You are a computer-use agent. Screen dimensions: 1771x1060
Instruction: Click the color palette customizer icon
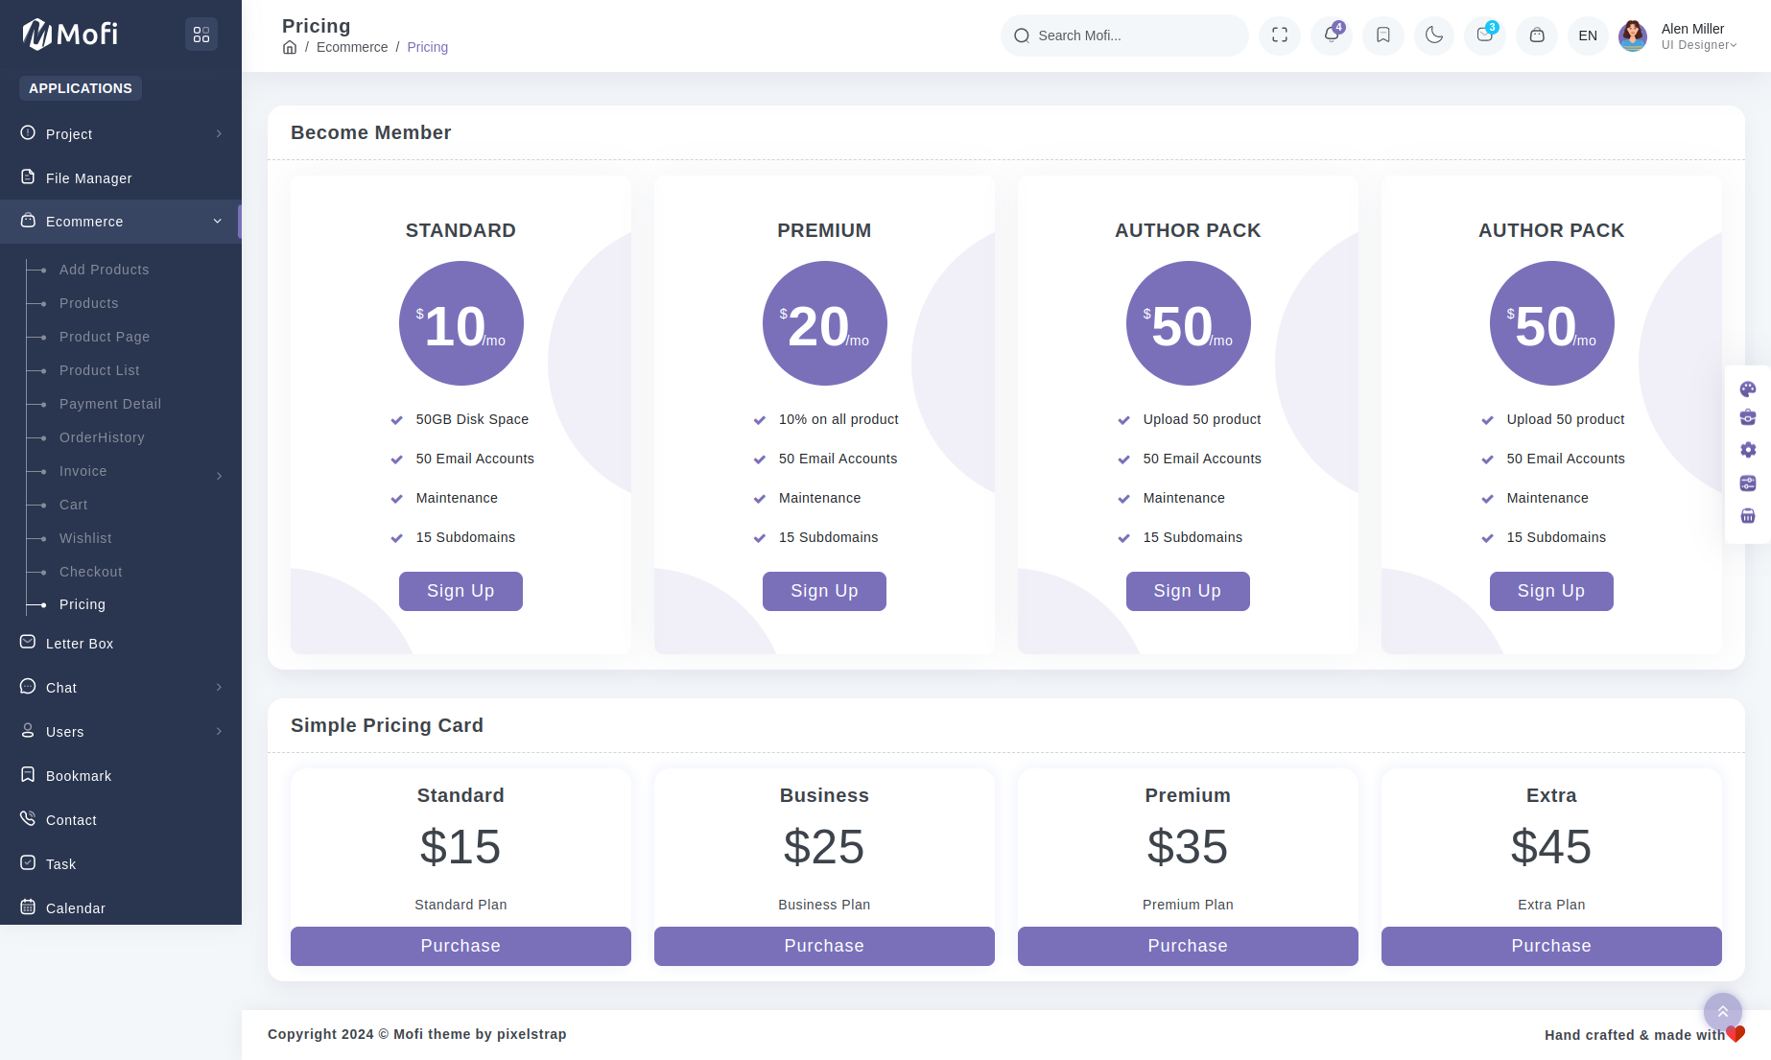[1747, 389]
